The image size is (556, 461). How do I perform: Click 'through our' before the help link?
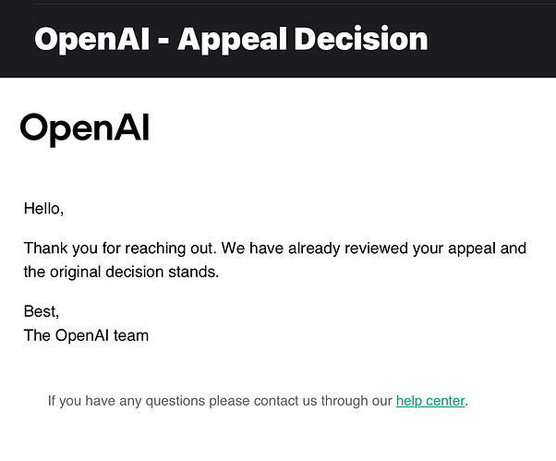pyautogui.click(x=357, y=401)
